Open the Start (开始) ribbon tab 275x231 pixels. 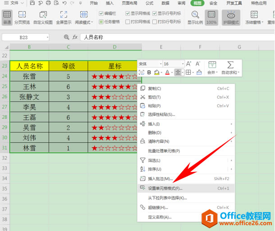[x=94, y=3]
